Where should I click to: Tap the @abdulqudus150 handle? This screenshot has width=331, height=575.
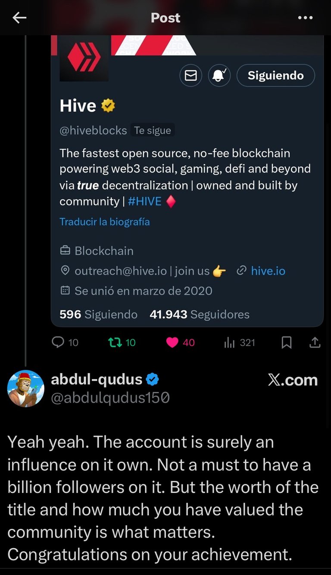coord(110,398)
